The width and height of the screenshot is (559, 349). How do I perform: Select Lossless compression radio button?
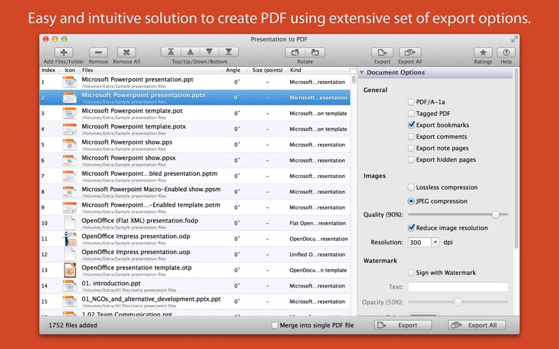coord(411,187)
